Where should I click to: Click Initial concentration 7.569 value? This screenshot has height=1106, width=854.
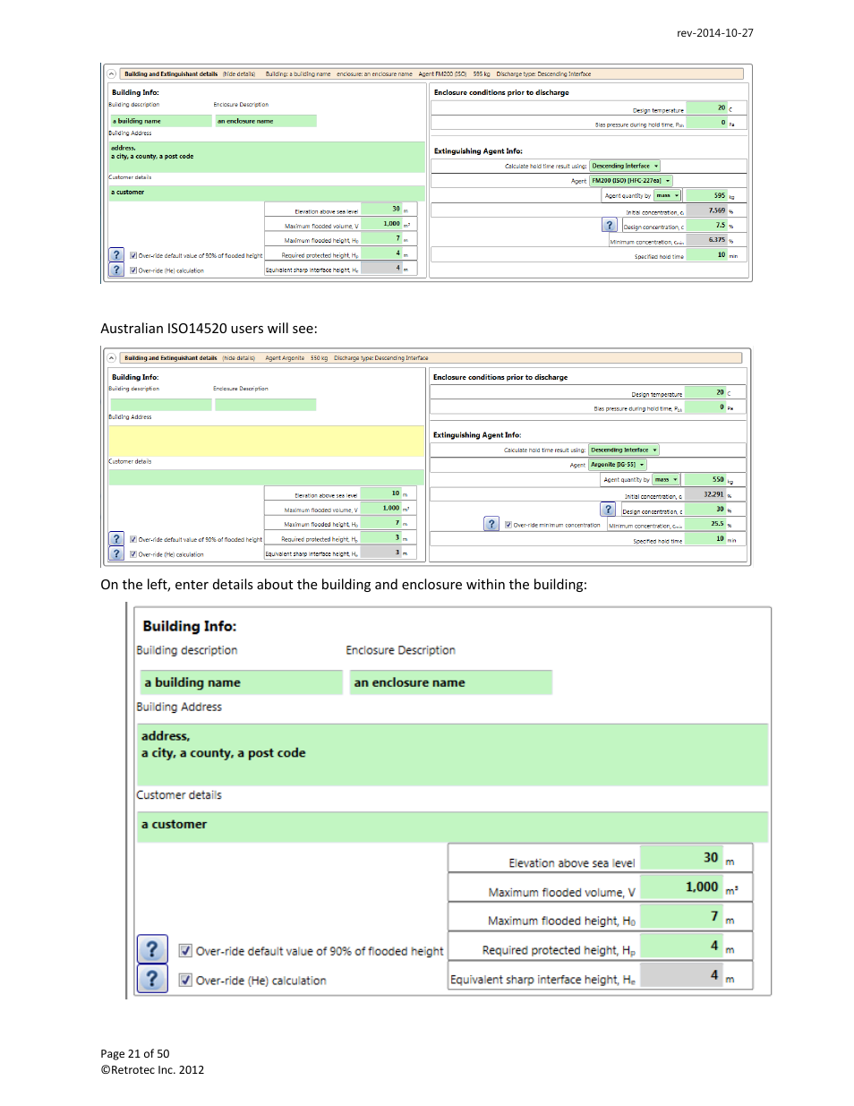click(707, 210)
